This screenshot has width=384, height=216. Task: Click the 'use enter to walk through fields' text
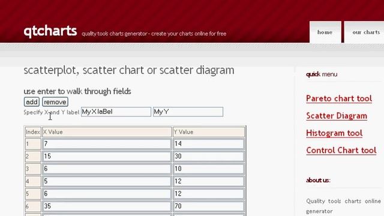[x=77, y=91]
